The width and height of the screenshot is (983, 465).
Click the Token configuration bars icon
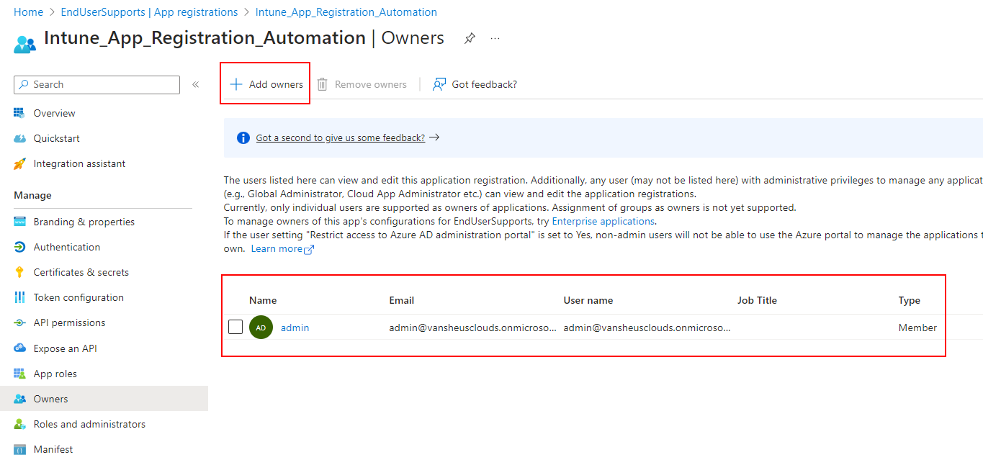[x=19, y=297]
